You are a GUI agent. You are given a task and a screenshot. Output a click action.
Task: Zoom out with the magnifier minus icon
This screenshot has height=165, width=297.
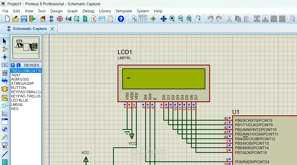coord(181,19)
